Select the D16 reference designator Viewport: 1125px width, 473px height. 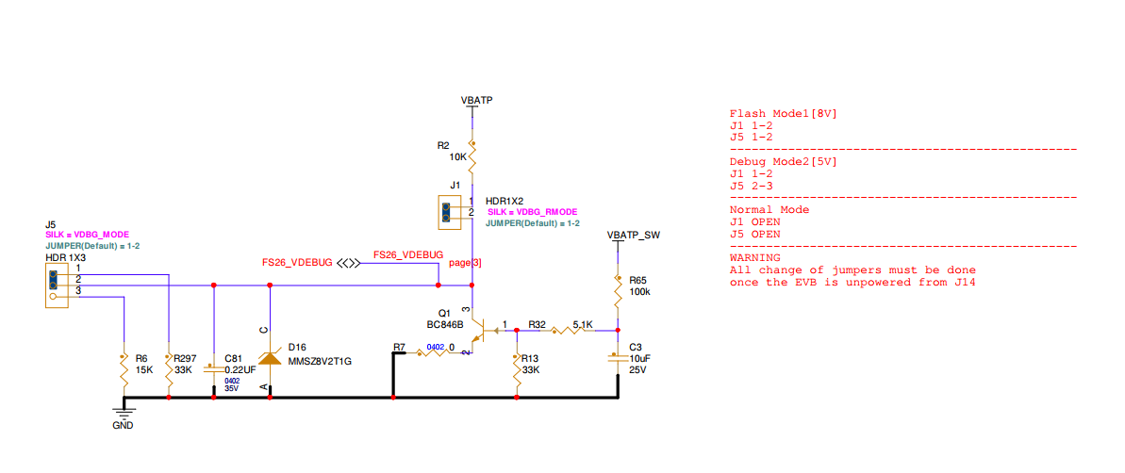(x=295, y=347)
